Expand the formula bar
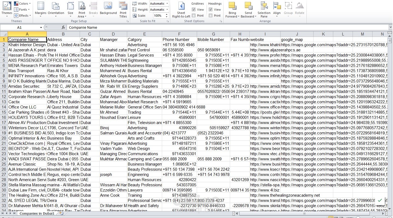The image size is (393, 218). click(x=391, y=27)
